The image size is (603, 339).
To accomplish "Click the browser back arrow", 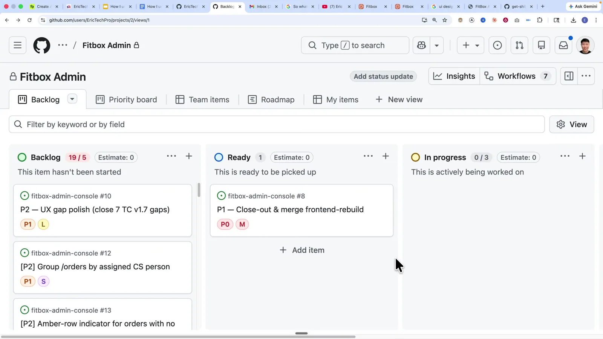I will click(7, 20).
